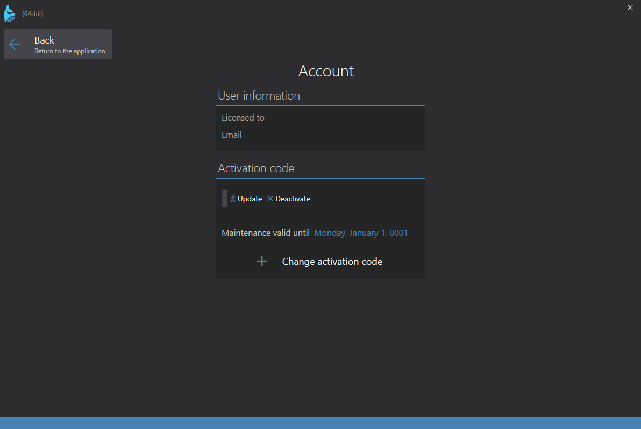Select the Email row

(x=232, y=135)
